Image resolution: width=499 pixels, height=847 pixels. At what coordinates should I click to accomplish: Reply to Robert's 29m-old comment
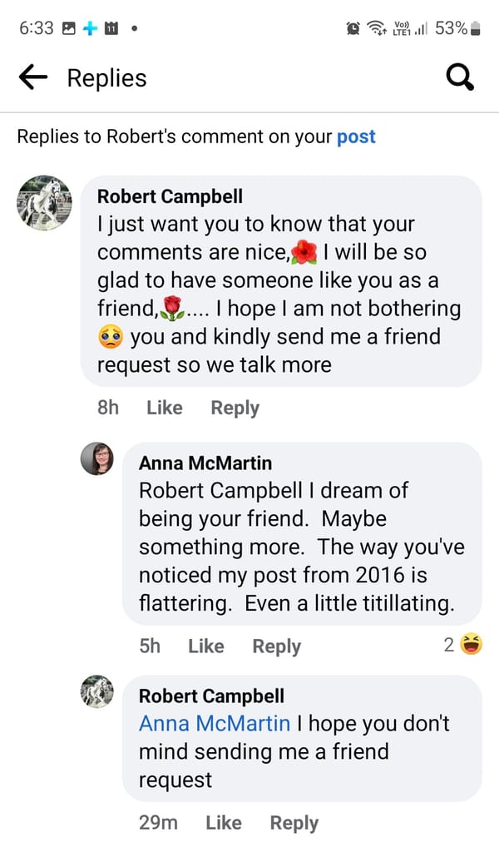point(294,822)
